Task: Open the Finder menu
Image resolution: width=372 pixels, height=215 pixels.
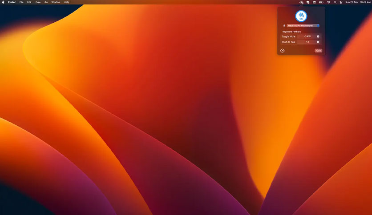Action: (12, 2)
